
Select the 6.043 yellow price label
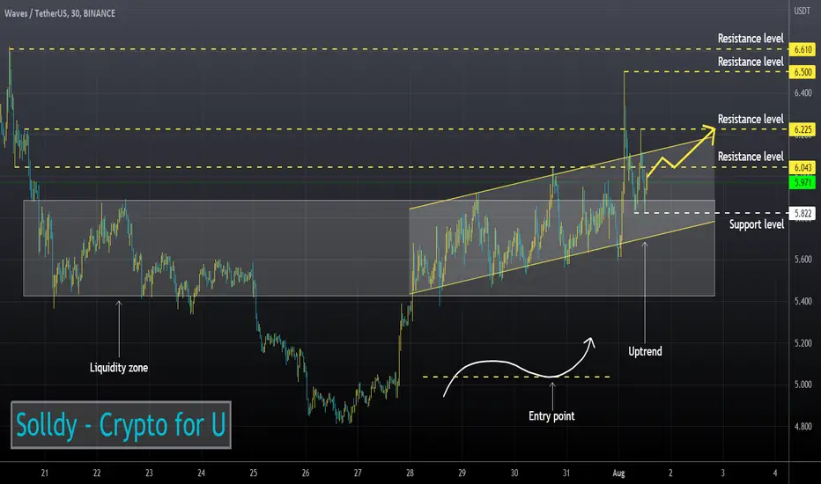803,167
